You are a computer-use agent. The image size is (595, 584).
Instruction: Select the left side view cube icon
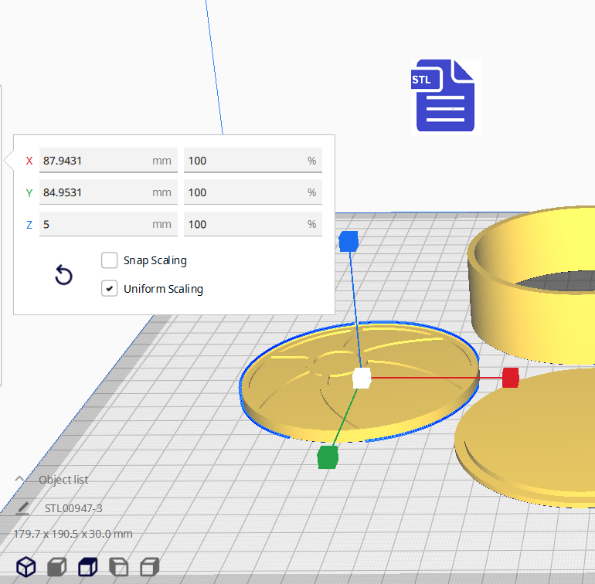pyautogui.click(x=118, y=567)
